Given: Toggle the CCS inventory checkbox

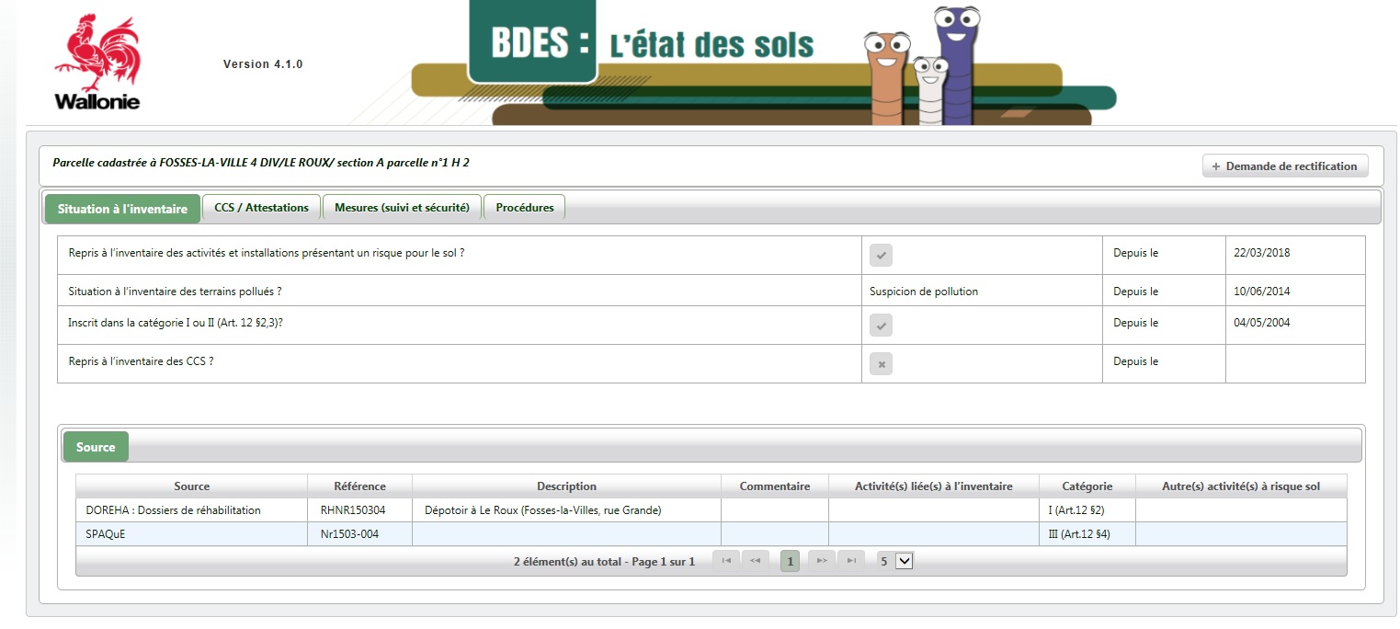Looking at the screenshot, I should pos(881,364).
